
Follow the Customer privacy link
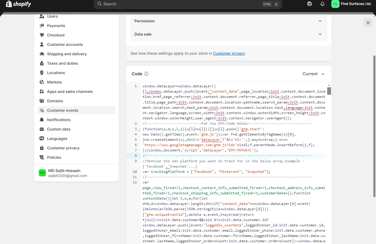(229, 53)
